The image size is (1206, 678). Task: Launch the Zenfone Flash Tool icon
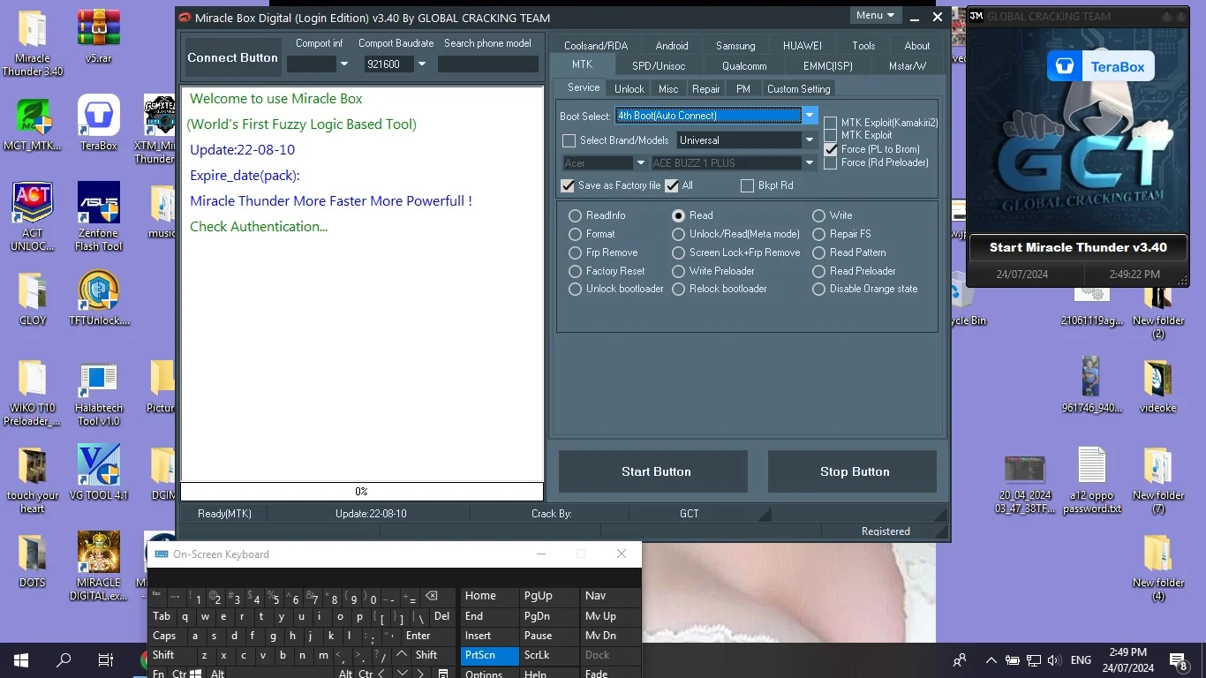tap(98, 216)
